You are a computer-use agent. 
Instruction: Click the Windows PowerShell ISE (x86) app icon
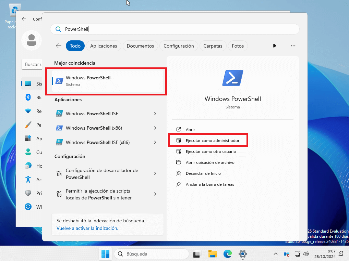[59, 142]
